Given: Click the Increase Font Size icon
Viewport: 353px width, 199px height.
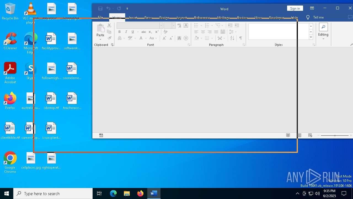Looking at the screenshot, I should click(164, 38).
